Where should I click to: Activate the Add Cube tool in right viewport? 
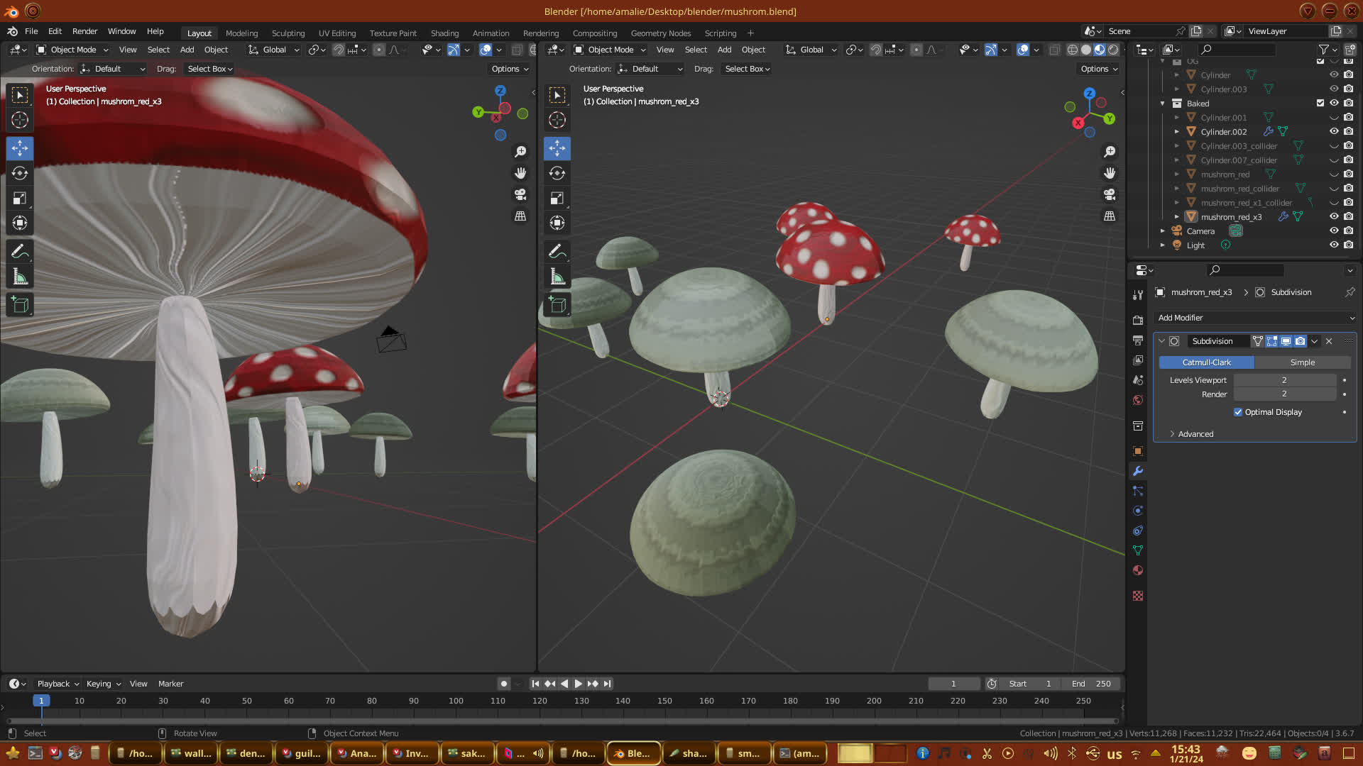(x=557, y=305)
